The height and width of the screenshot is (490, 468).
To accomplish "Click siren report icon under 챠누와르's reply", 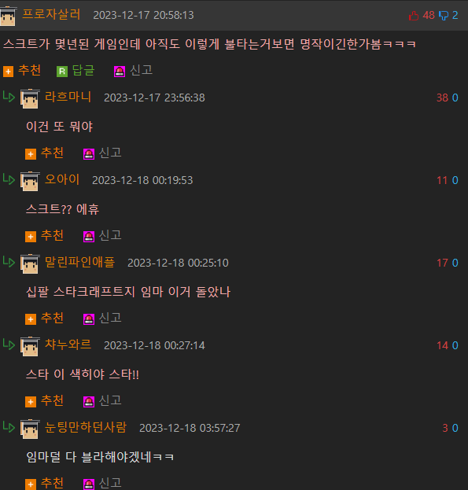I will click(89, 402).
